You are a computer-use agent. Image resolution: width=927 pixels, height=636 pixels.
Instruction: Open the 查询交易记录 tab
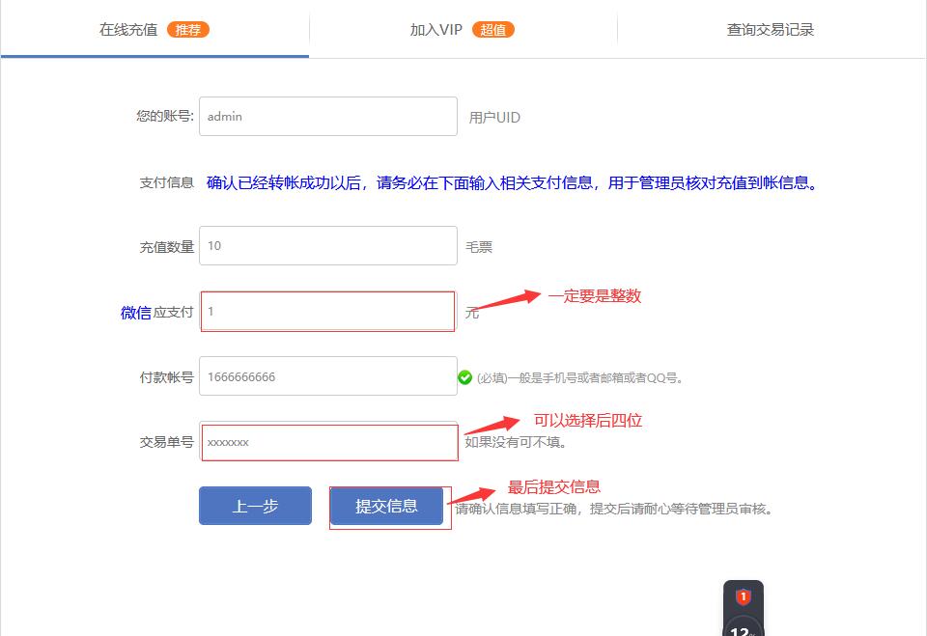pos(771,30)
